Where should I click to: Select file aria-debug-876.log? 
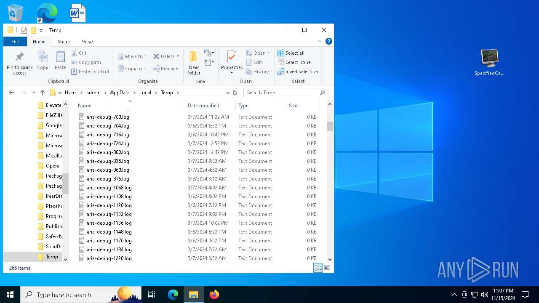click(108, 179)
